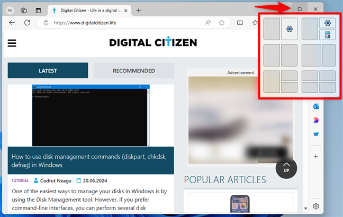Open the tab actions menu icon
The image size is (343, 217).
tap(38, 10)
